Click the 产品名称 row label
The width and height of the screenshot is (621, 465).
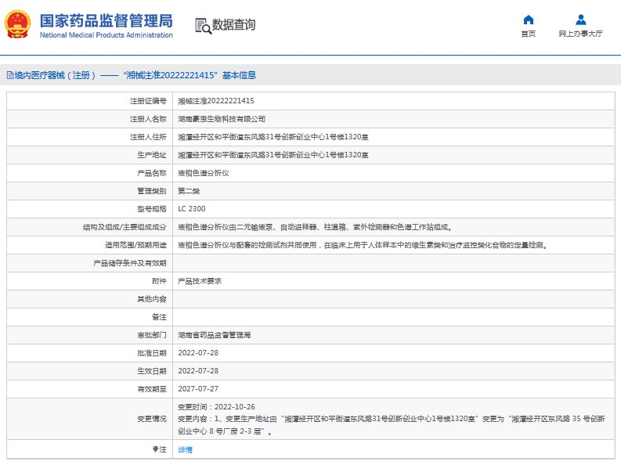[x=152, y=173]
